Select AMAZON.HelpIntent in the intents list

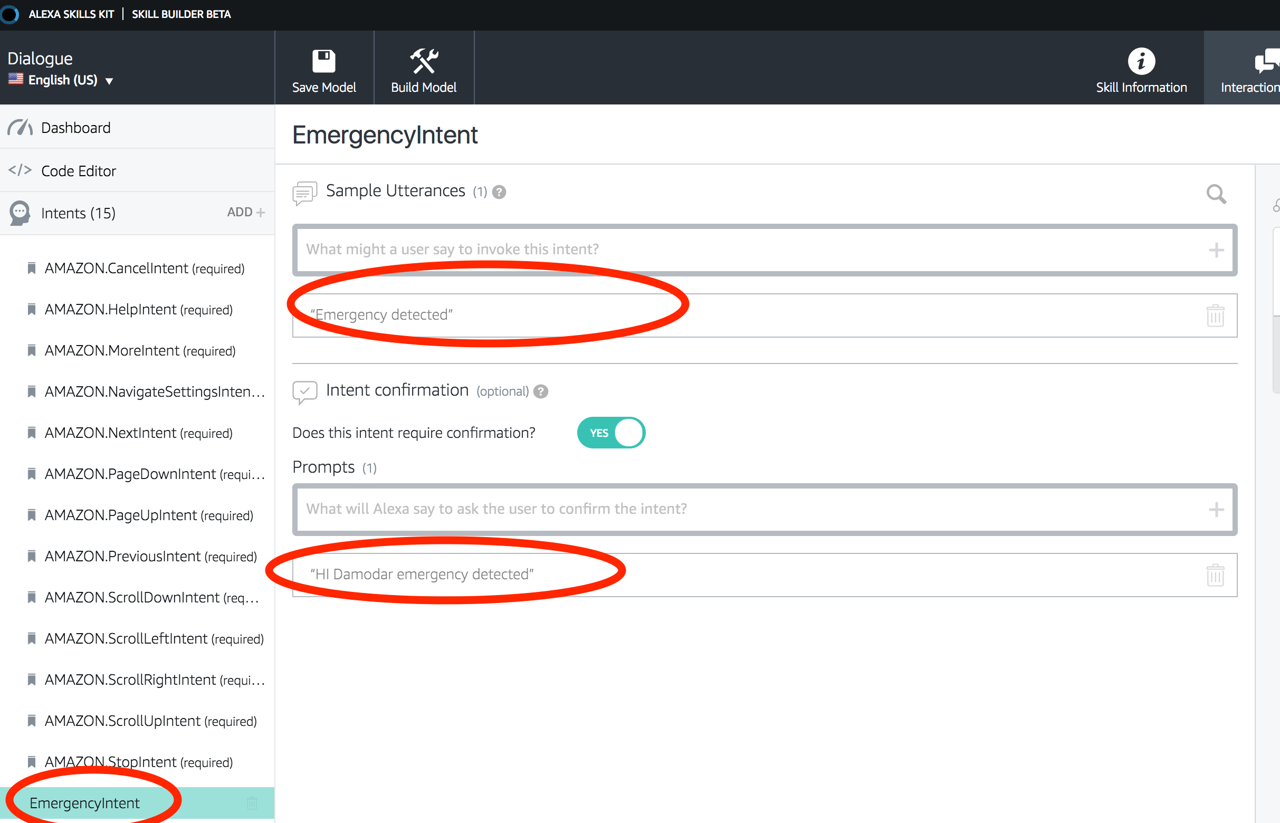point(137,310)
